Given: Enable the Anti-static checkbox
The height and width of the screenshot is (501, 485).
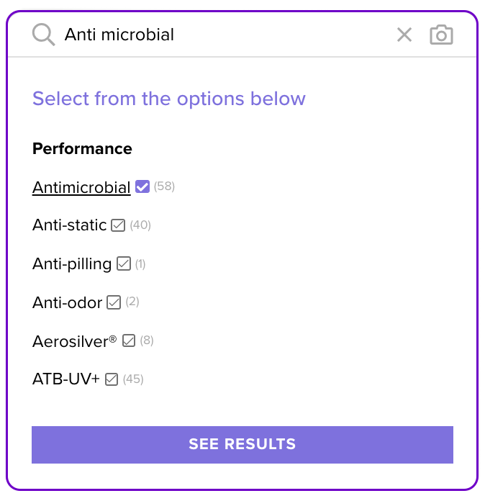Looking at the screenshot, I should point(118,225).
